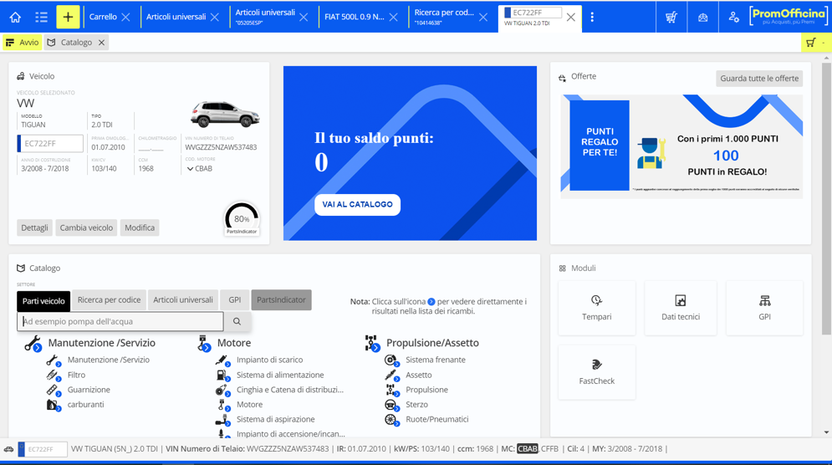The height and width of the screenshot is (465, 832).
Task: Click the Sterzo steering wheel icon
Action: point(391,405)
